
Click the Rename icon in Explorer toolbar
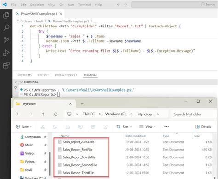[80, 127]
